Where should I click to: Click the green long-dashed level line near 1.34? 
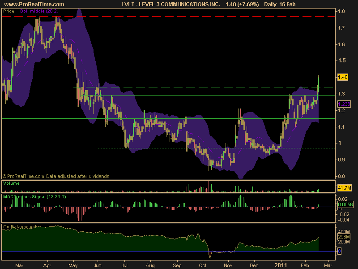pyautogui.click(x=203, y=87)
